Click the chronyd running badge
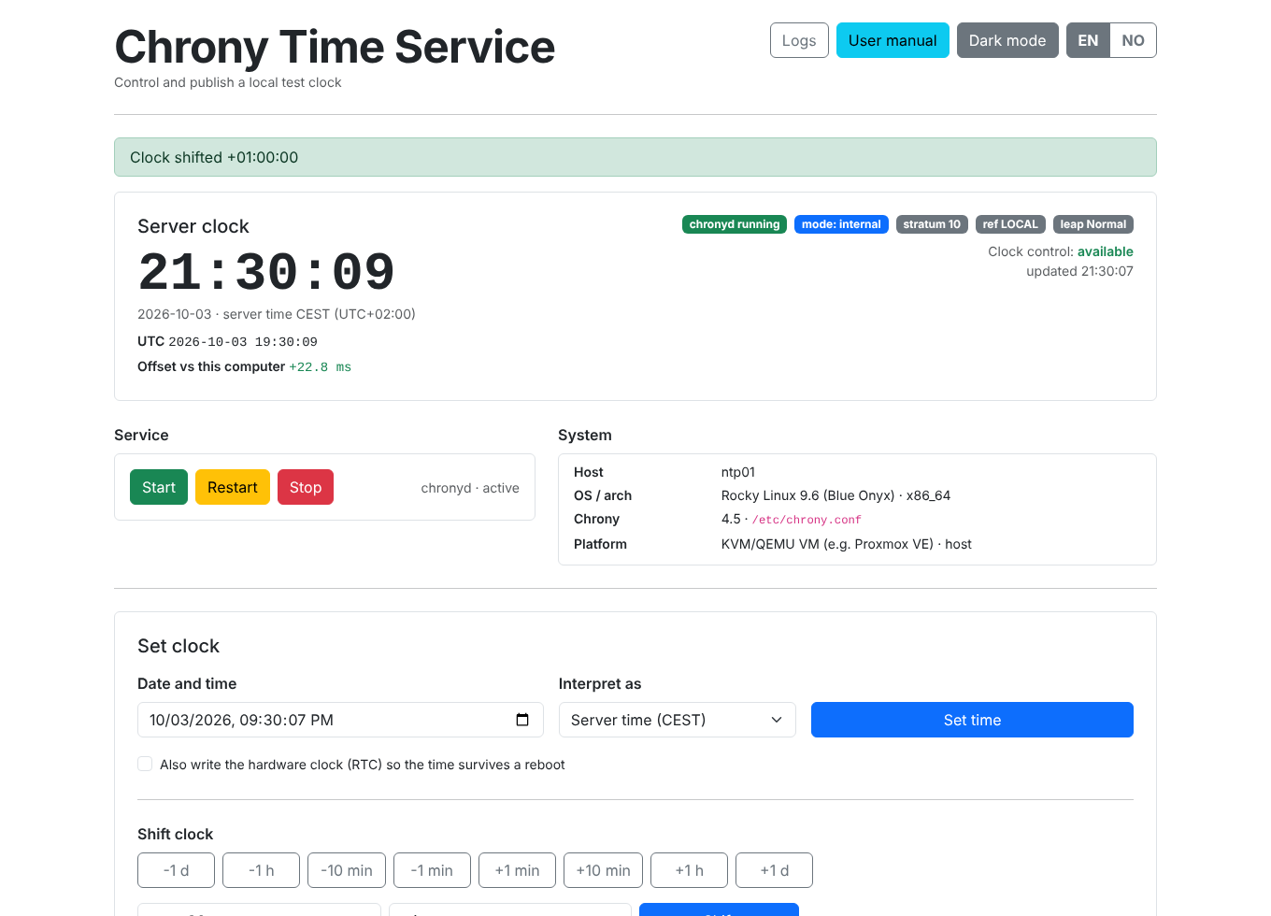 [x=735, y=224]
